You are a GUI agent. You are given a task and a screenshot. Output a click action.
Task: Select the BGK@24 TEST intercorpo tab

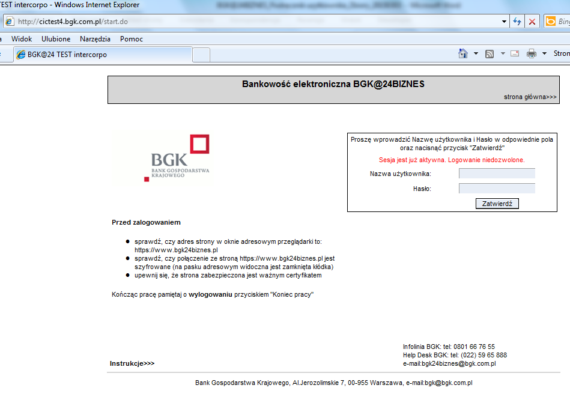pyautogui.click(x=103, y=55)
